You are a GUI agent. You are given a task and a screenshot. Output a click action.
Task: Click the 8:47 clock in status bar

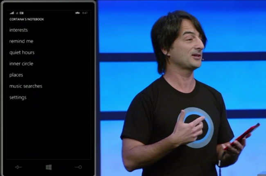(85, 13)
